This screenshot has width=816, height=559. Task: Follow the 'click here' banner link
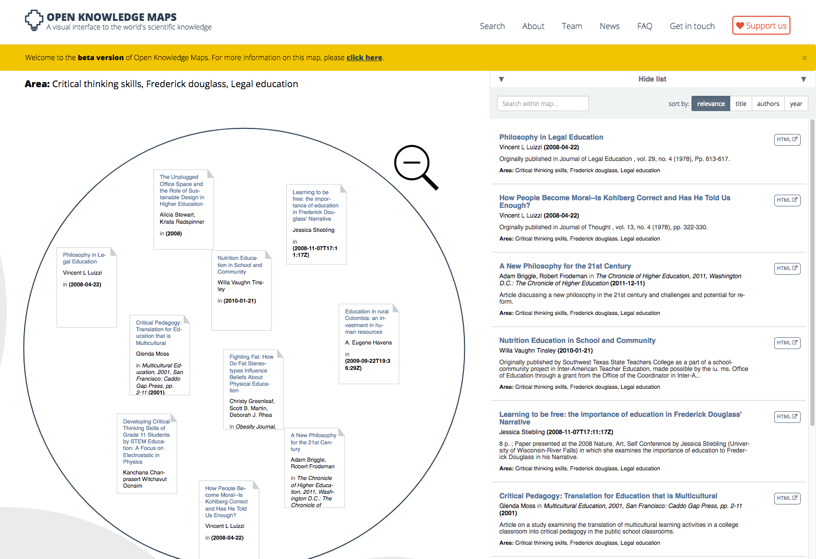pos(364,58)
